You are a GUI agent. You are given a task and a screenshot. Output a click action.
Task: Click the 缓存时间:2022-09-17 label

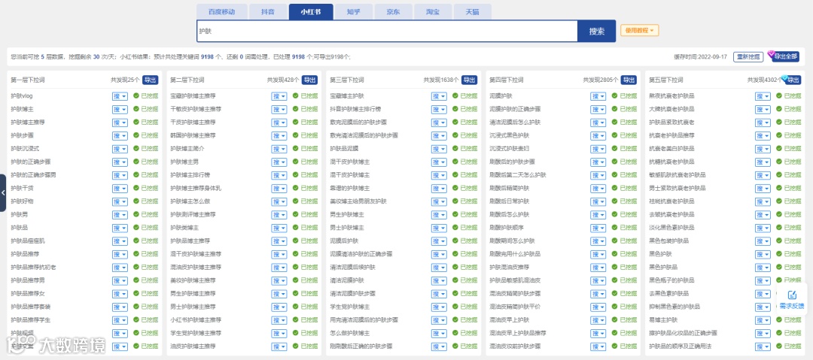[700, 57]
